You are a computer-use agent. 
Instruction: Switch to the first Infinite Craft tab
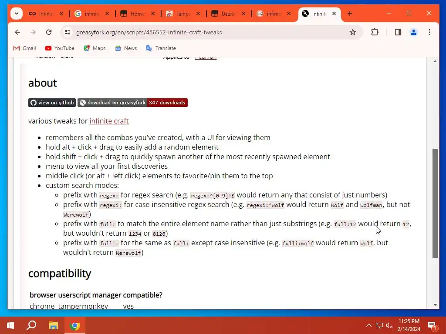[41, 13]
